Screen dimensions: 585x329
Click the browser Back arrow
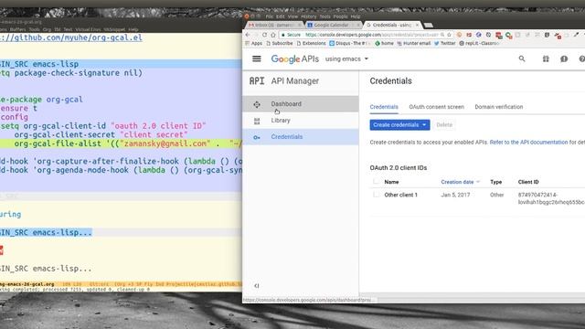coord(248,35)
